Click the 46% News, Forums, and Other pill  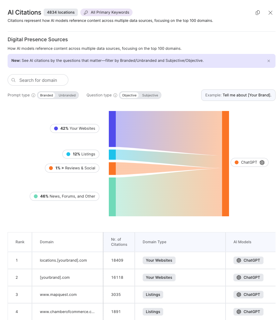point(65,196)
